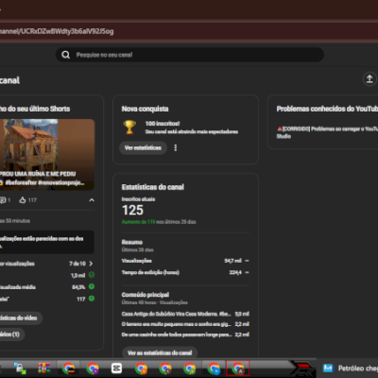This screenshot has width=378, height=378.
Task: Click the red warning icon before [CORRIGIDO]
Action: coord(279,129)
